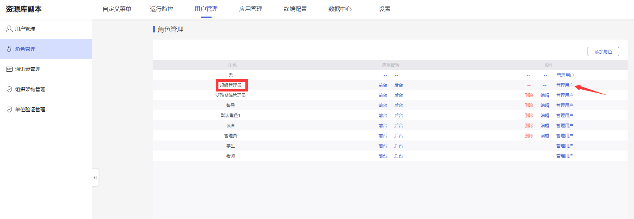
Task: Click the contacts card icon beside 通讯录管理
Action: pyautogui.click(x=9, y=69)
